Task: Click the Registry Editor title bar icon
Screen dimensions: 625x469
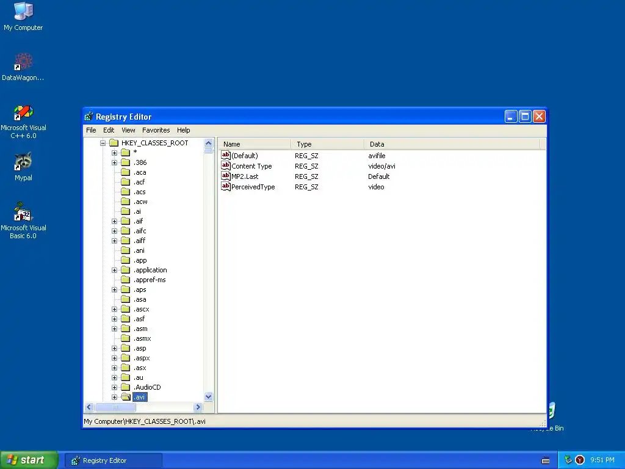Action: [89, 117]
